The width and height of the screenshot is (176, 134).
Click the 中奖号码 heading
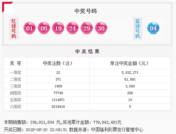[x=86, y=11]
